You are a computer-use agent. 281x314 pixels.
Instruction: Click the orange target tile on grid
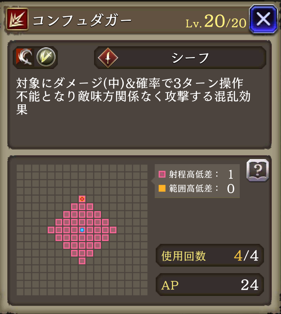82,199
